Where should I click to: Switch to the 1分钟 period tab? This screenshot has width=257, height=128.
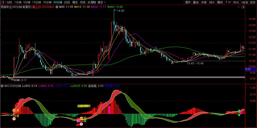tap(18, 2)
